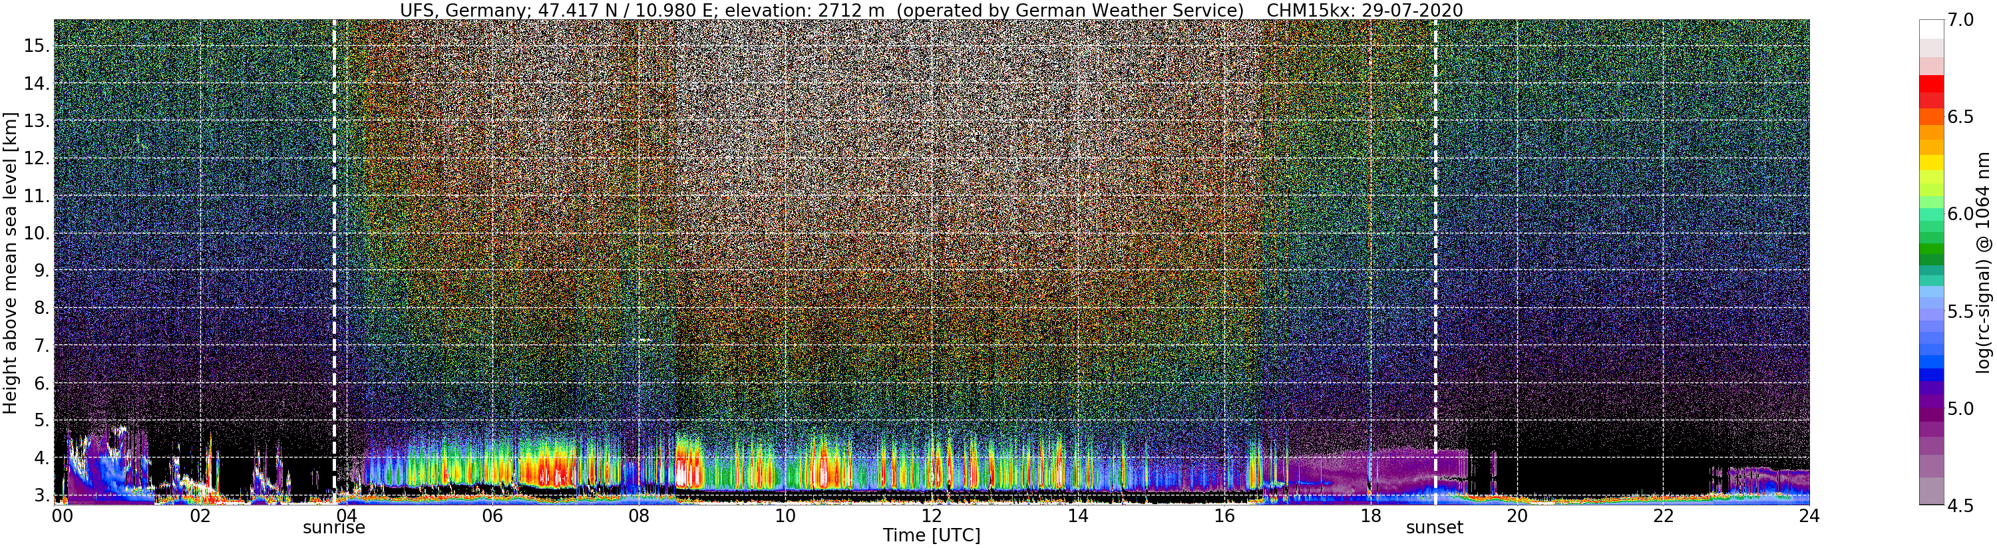This screenshot has width=1997, height=548.
Task: Click the height axis tick '7.'
Action: [41, 346]
